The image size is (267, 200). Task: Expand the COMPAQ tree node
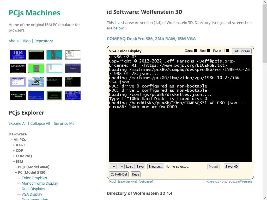coord(22,156)
